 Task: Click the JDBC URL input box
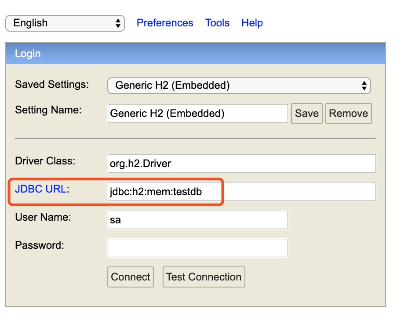tap(241, 192)
